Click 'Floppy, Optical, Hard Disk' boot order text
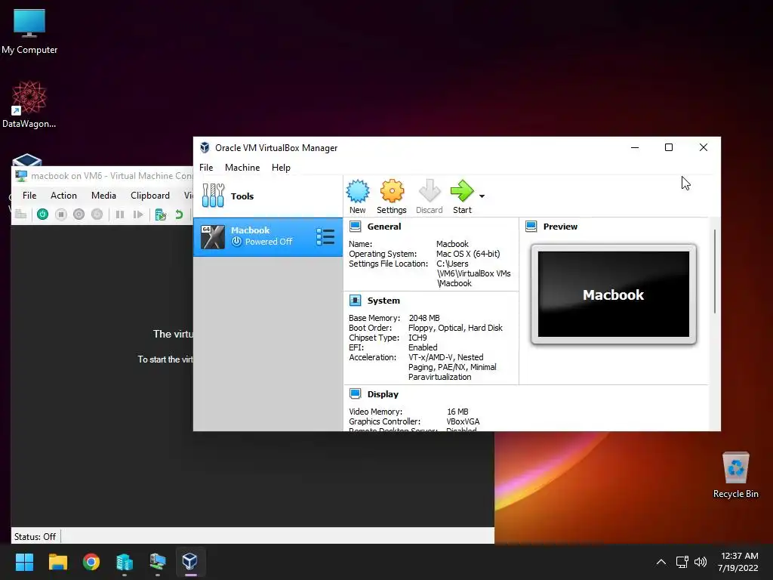The height and width of the screenshot is (580, 773). [455, 328]
